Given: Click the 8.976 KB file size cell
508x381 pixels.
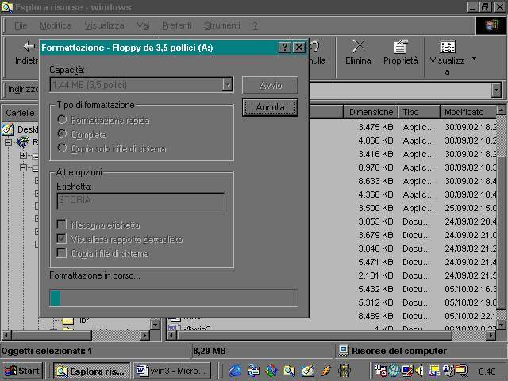Looking at the screenshot, I should coord(375,167).
